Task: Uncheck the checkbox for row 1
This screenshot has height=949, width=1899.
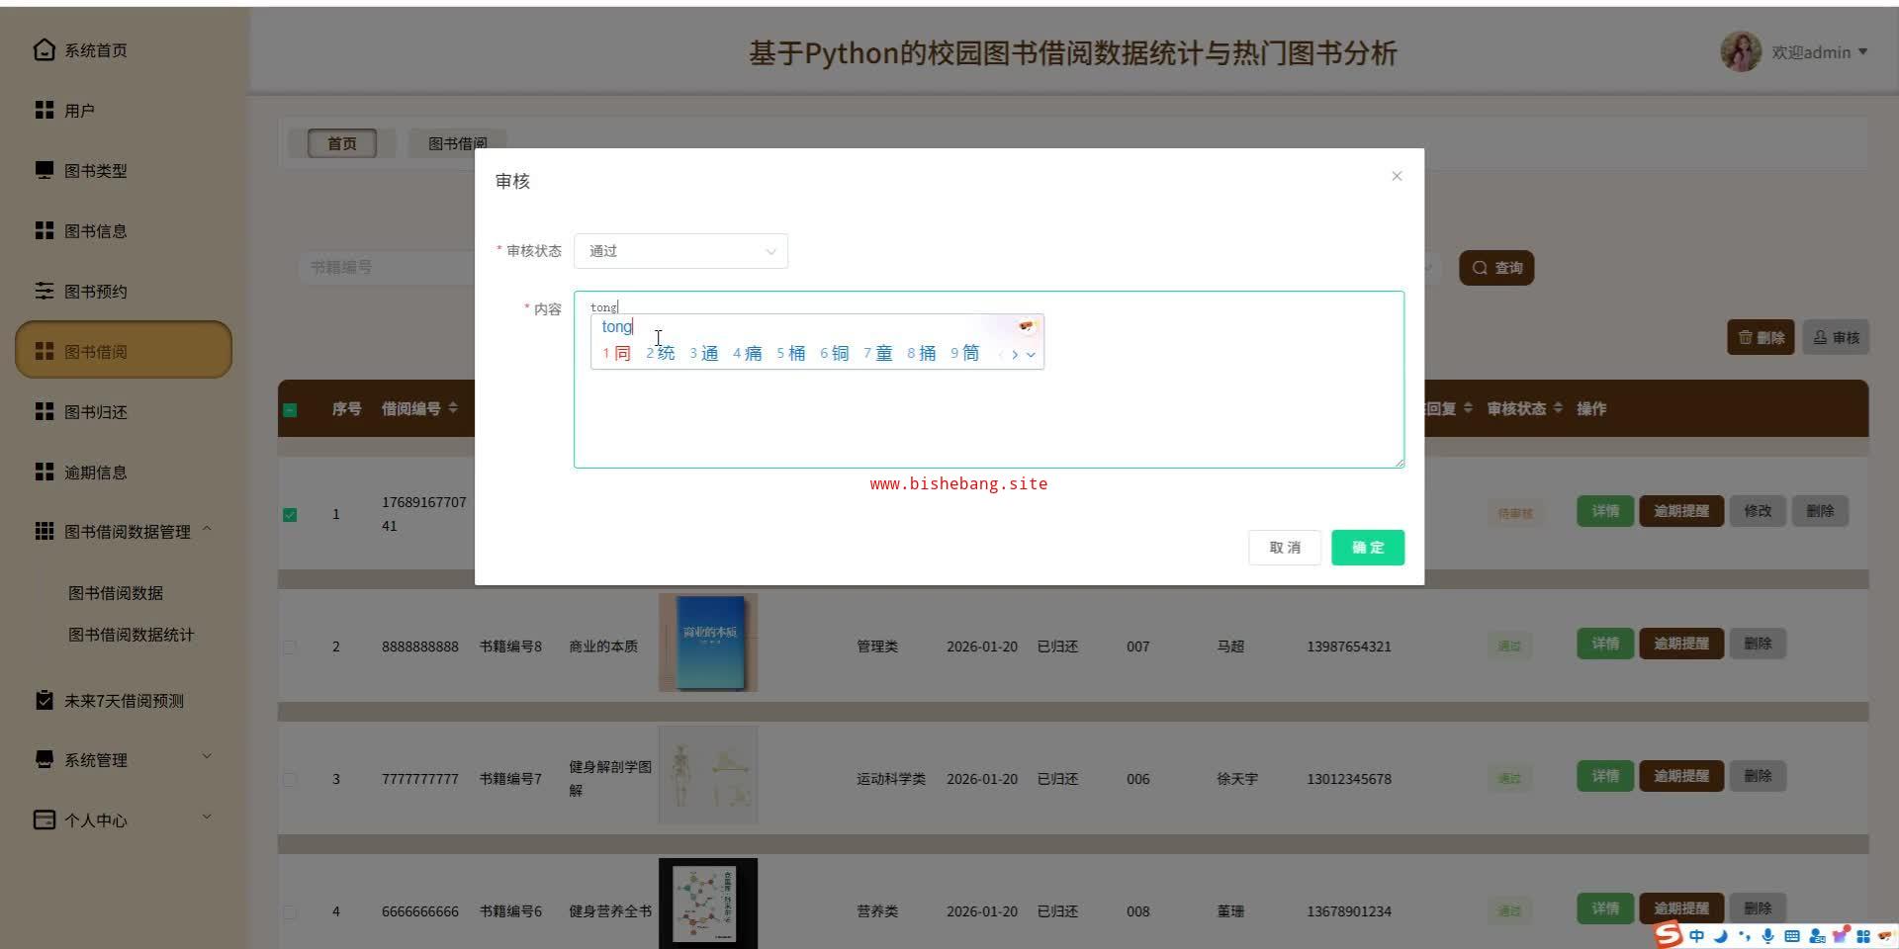Action: (290, 514)
